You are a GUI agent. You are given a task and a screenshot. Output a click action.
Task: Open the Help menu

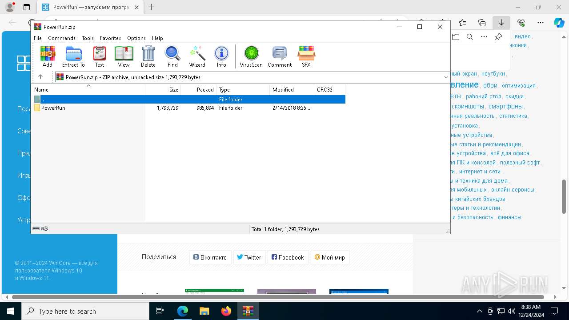[157, 38]
